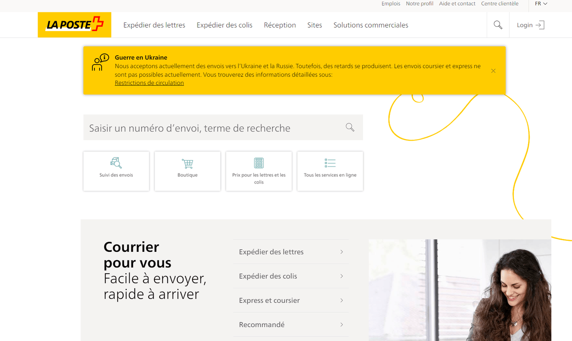
Task: Click the magnifier inside the search field
Action: [x=349, y=127]
